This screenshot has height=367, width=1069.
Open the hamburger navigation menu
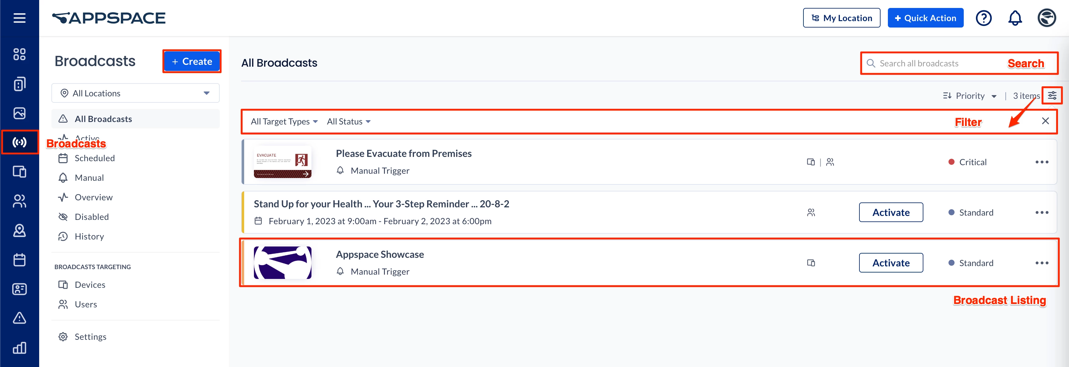click(19, 18)
